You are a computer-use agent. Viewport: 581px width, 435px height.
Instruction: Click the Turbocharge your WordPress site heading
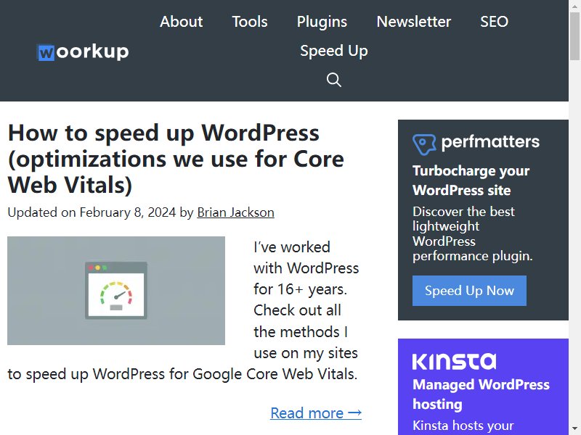[471, 181]
